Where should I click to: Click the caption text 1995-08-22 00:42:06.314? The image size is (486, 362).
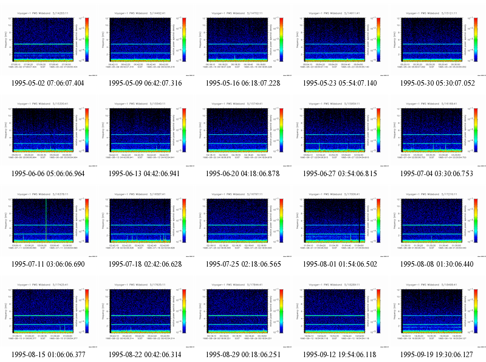145,355
